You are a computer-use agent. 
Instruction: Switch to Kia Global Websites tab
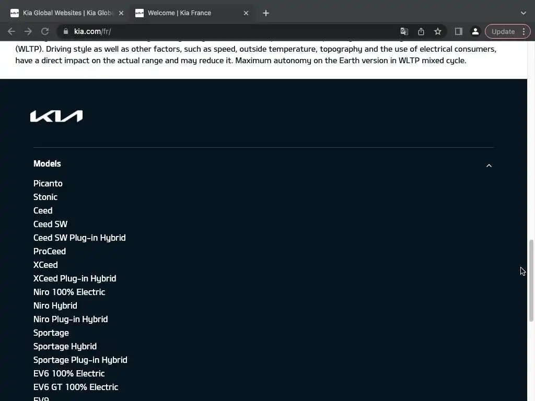[67, 13]
